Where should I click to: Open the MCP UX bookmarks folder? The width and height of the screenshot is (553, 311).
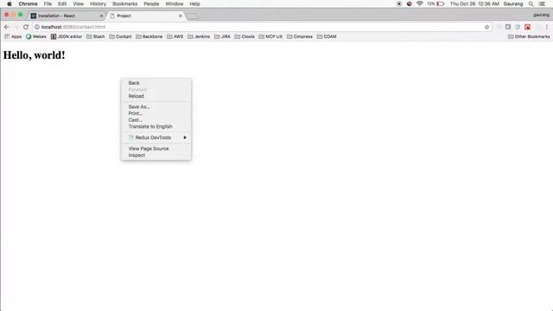pos(270,36)
